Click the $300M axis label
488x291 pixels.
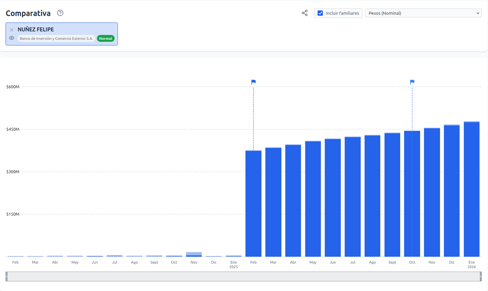click(x=13, y=172)
